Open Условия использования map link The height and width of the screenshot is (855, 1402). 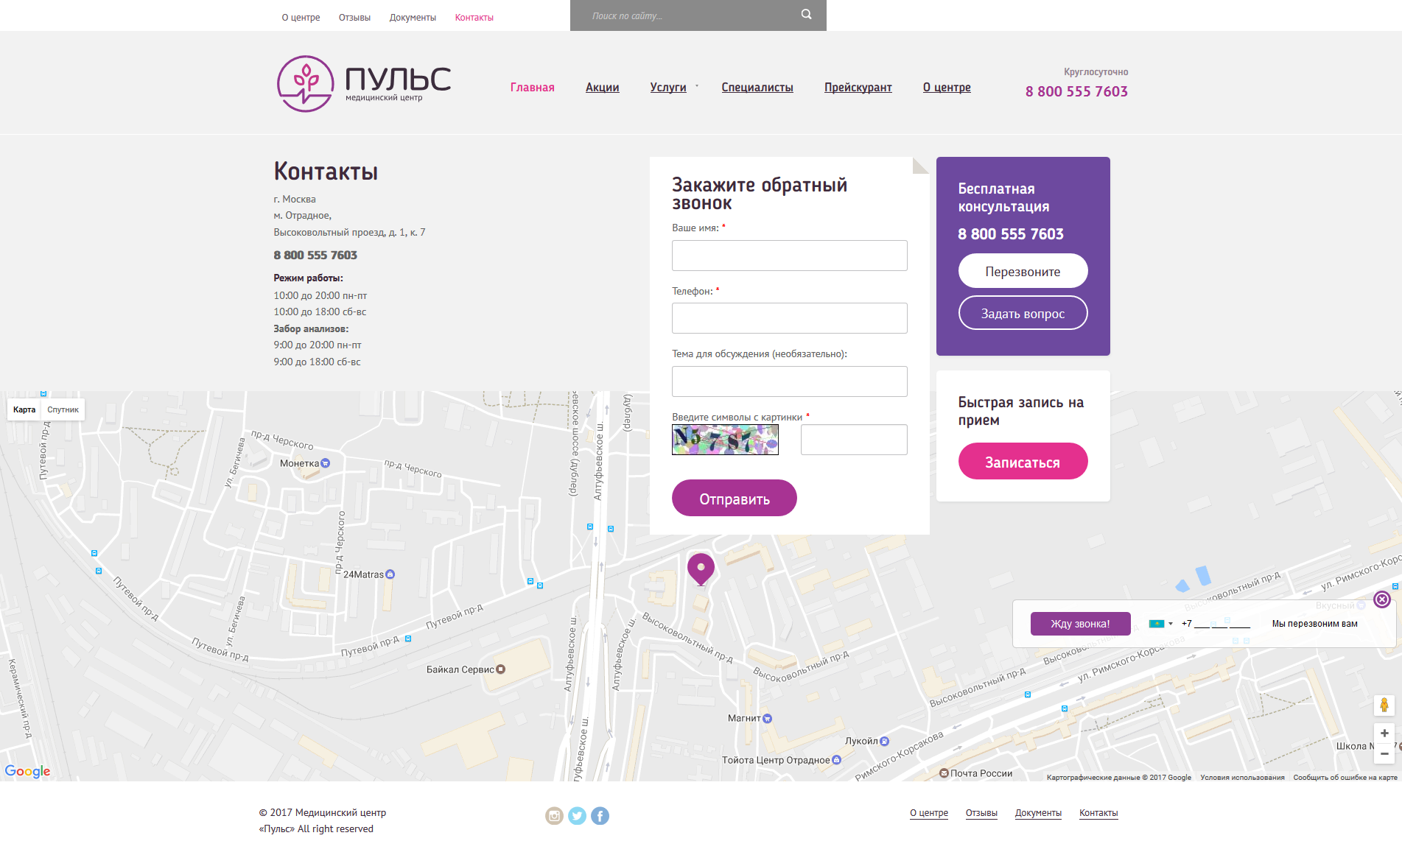(1242, 778)
